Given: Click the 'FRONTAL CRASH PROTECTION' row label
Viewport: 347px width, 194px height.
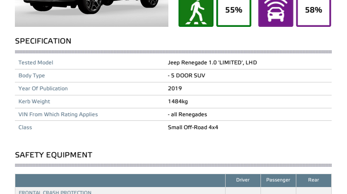Looking at the screenshot, I should [55, 192].
